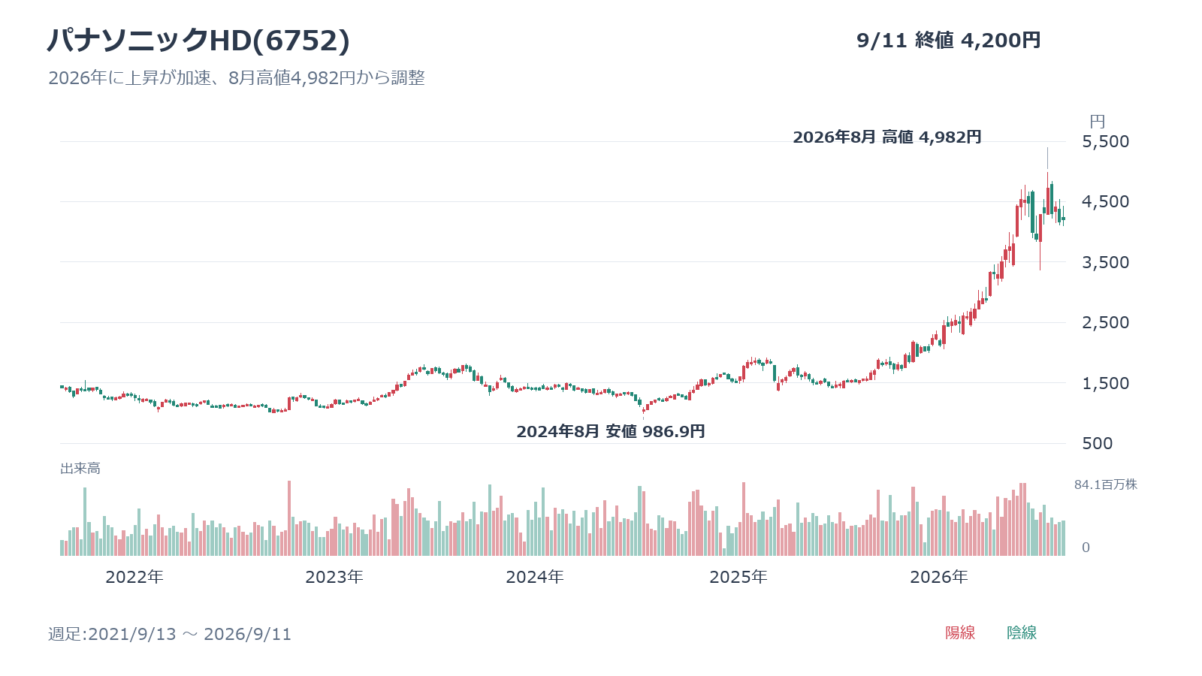
Task: Click the 9/11 終値 4,200円 price label
Action: pos(949,41)
